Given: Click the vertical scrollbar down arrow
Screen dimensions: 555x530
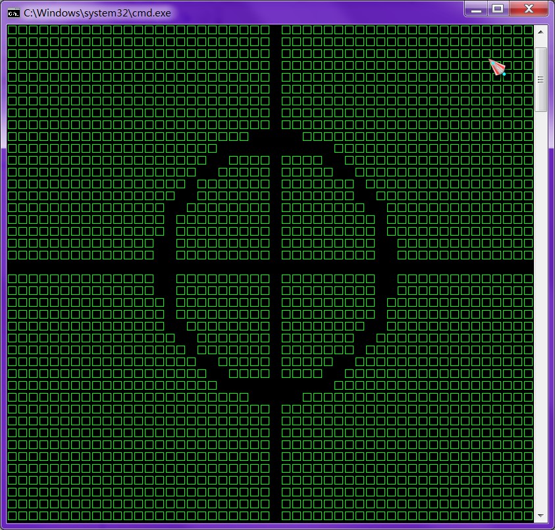Looking at the screenshot, I should click(541, 516).
